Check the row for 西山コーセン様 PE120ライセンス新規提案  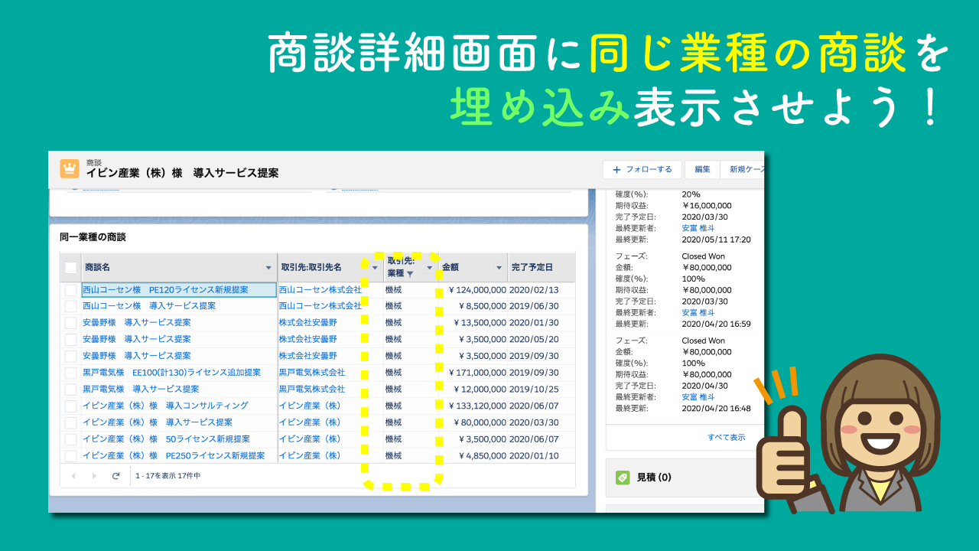click(70, 290)
